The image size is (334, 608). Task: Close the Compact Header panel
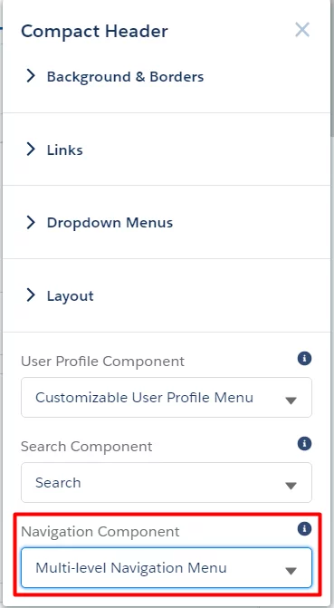[301, 30]
